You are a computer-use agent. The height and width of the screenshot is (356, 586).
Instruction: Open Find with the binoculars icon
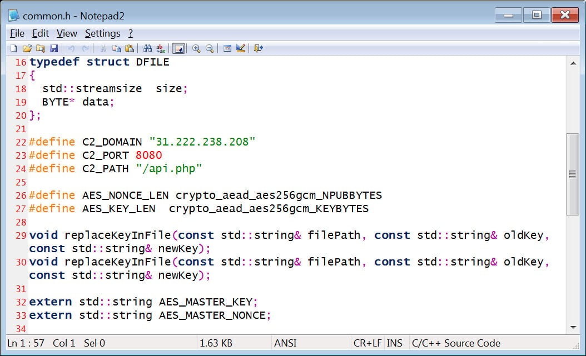tap(147, 49)
